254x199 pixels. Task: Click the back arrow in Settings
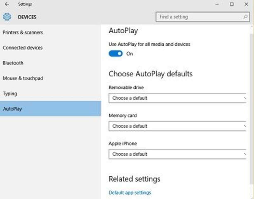tap(7, 4)
